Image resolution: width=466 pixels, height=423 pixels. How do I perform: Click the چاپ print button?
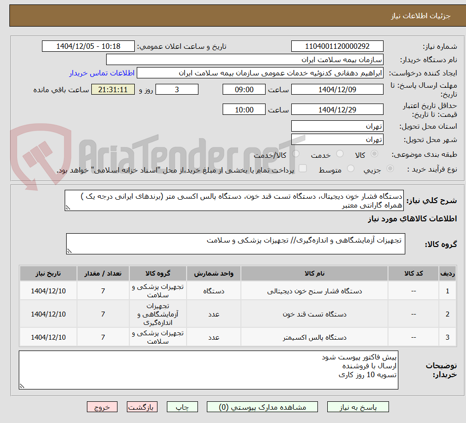(x=182, y=407)
